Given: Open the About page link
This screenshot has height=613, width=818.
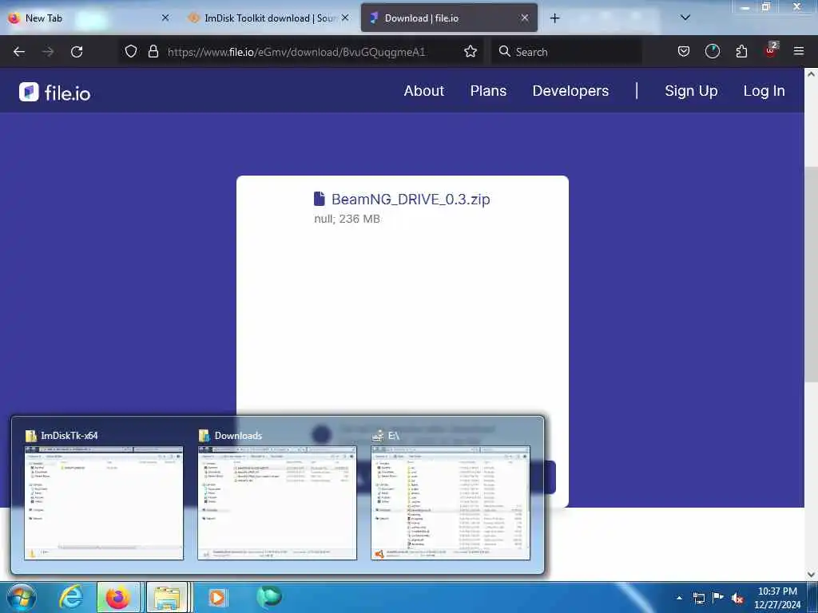Looking at the screenshot, I should 423,91.
